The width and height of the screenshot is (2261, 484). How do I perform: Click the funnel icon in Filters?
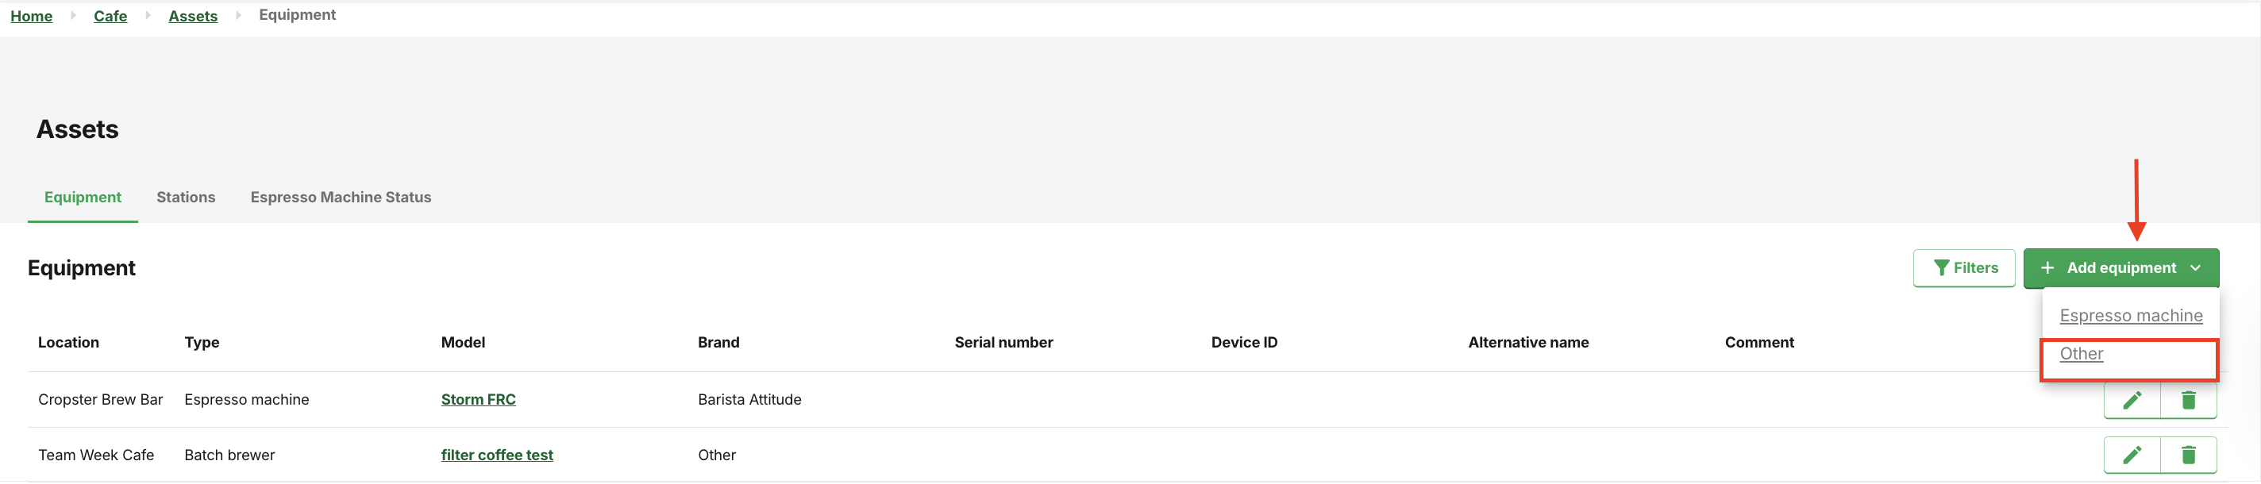pos(1940,268)
